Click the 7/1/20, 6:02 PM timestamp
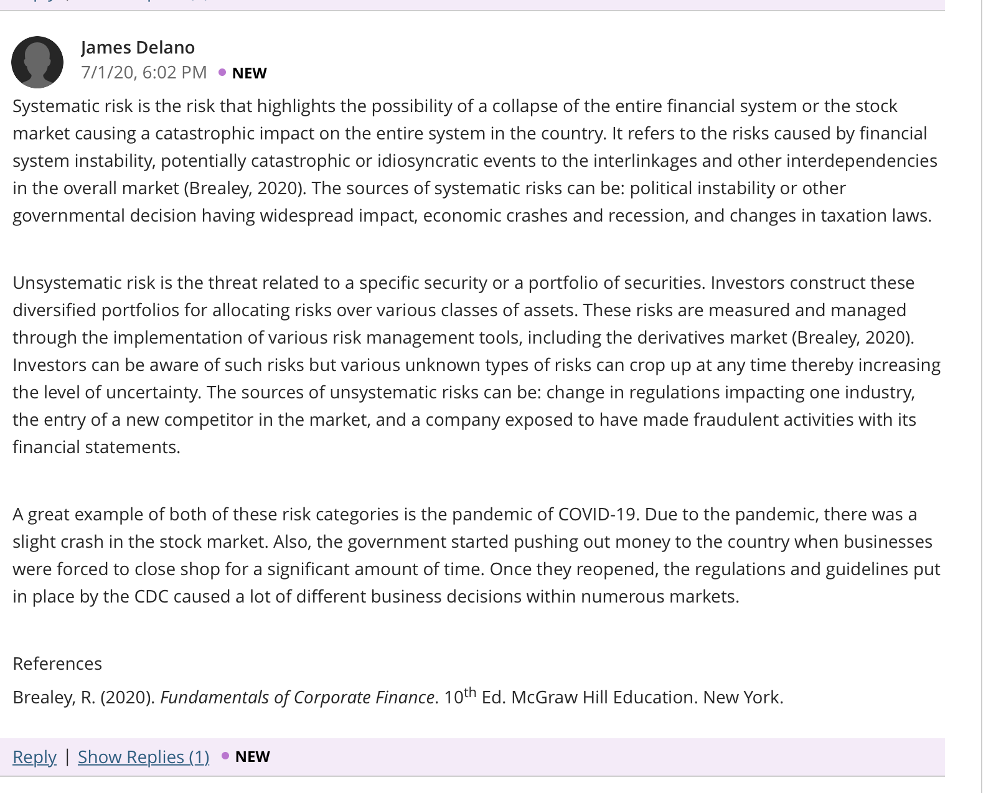This screenshot has width=996, height=793. click(x=144, y=72)
